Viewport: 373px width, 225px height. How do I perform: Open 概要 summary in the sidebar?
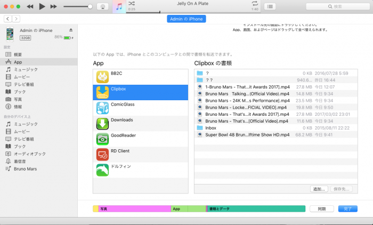coord(38,54)
